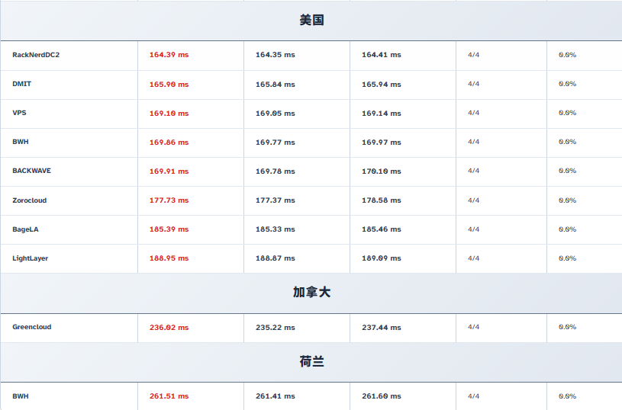Expand the 荷兰 section header
Screen dimensions: 622x410
click(x=311, y=362)
